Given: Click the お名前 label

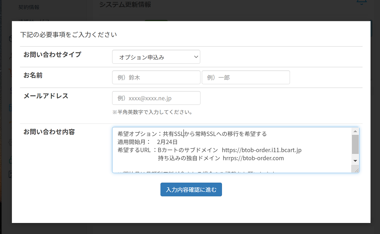Looking at the screenshot, I should point(33,75).
